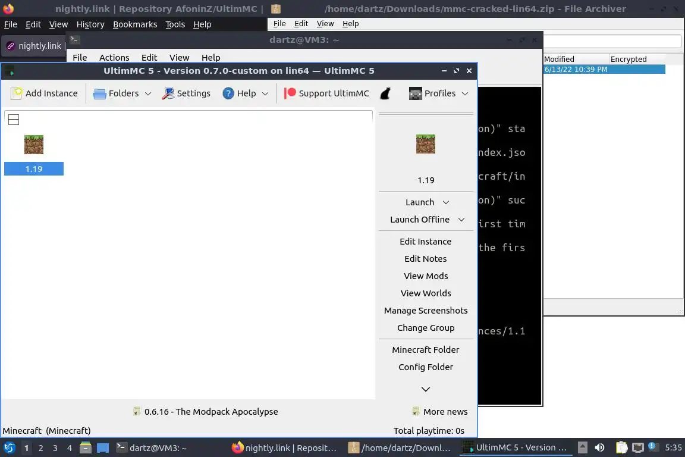The height and width of the screenshot is (457, 685).
Task: Switch to workspace 4
Action: click(69, 448)
